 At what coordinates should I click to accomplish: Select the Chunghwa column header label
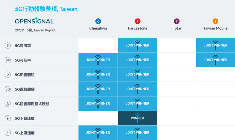[x=98, y=28]
